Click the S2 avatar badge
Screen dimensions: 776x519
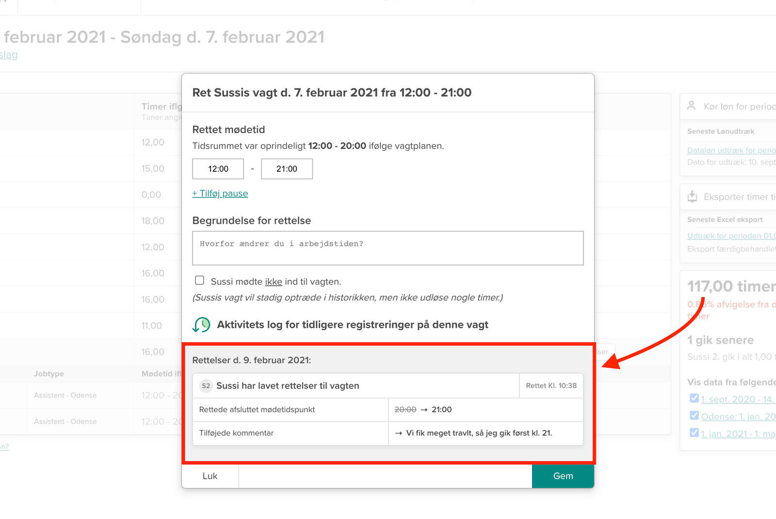[x=206, y=386]
